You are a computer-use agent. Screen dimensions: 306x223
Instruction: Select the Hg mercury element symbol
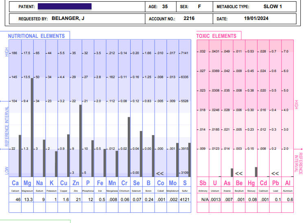click(251, 183)
